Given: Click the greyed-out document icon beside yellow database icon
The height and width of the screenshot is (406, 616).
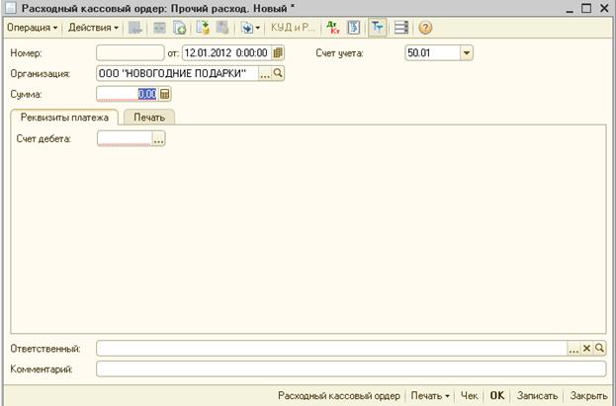Looking at the screenshot, I should 222,28.
